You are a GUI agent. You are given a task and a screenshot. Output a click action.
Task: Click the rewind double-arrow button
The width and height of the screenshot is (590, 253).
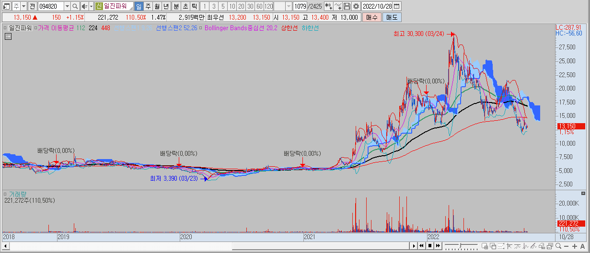pyautogui.click(x=421, y=246)
